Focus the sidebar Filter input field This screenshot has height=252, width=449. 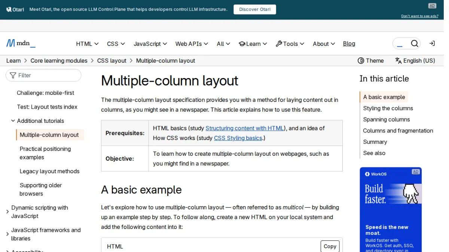pos(43,75)
